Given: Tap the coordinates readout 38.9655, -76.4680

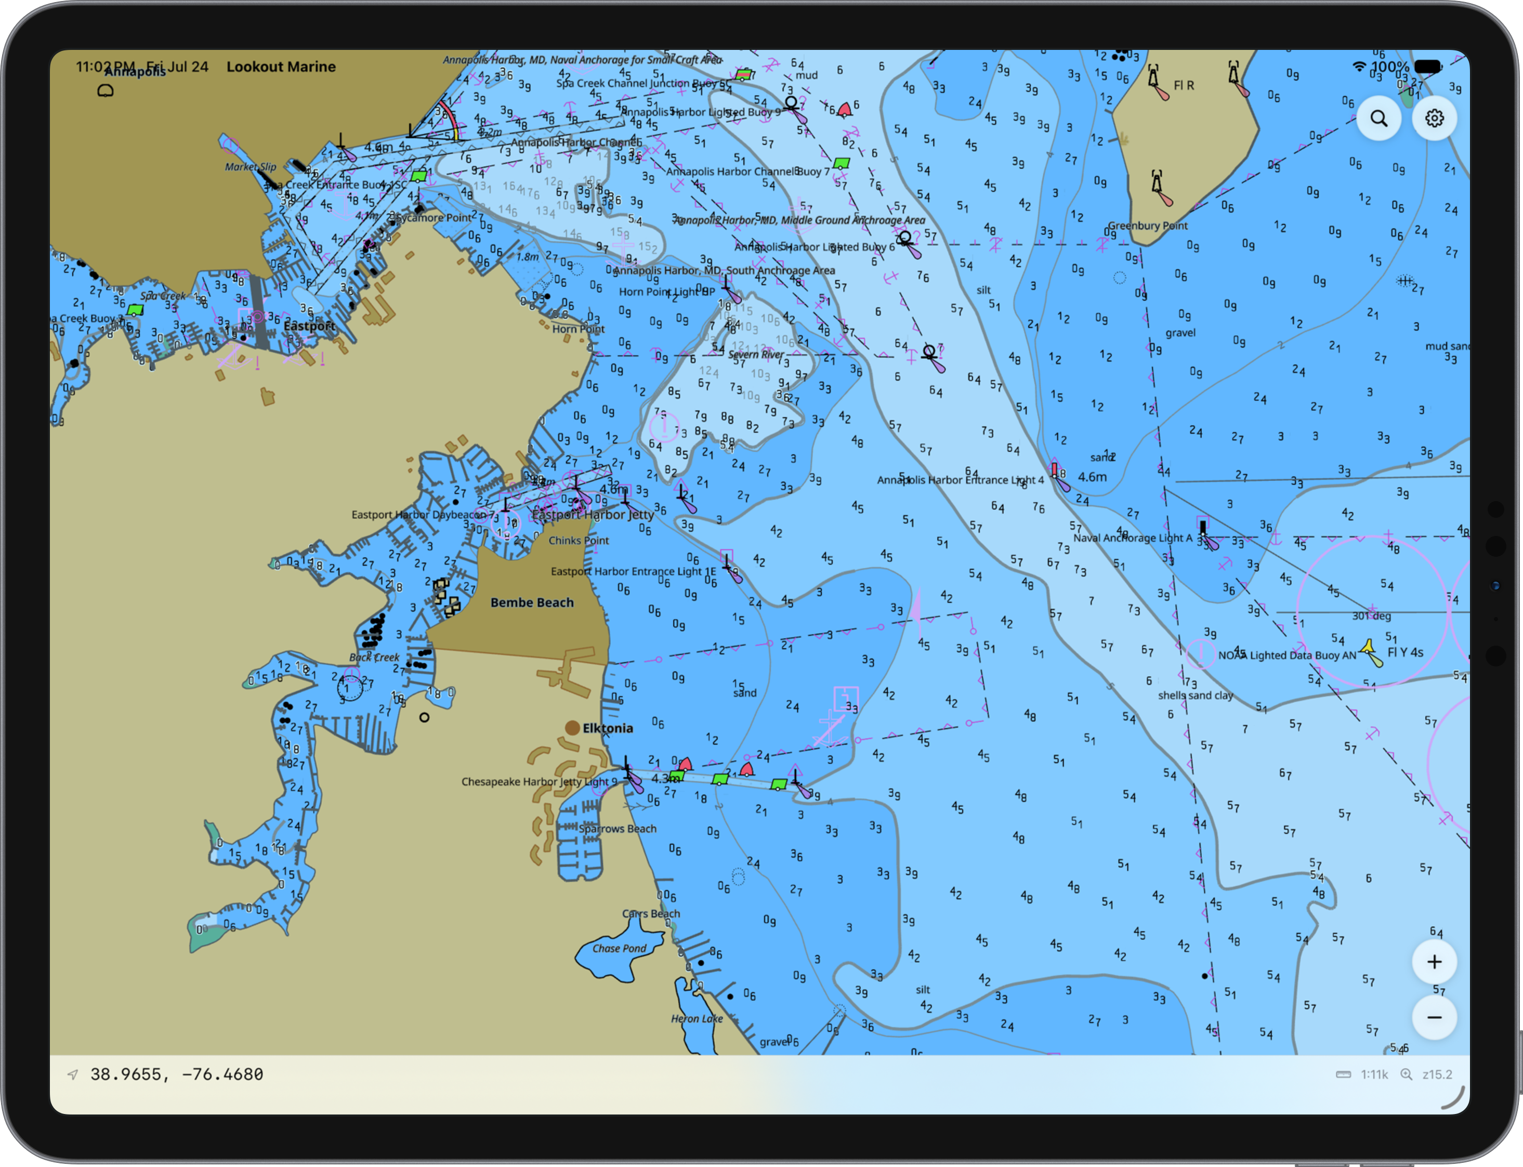Looking at the screenshot, I should click(x=176, y=1074).
